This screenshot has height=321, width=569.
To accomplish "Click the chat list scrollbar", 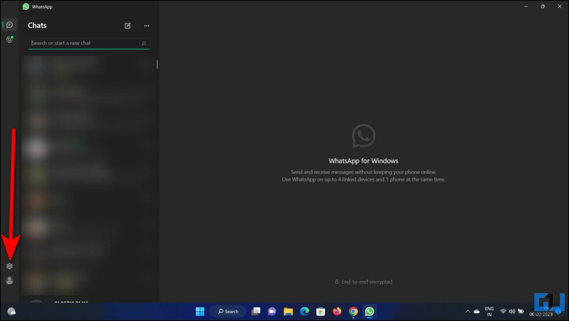I will [157, 64].
